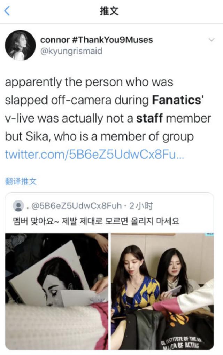Tap the 2小时 timestamp on quoted tweet
Viewport: 223px width, 355px height.
pos(141,206)
